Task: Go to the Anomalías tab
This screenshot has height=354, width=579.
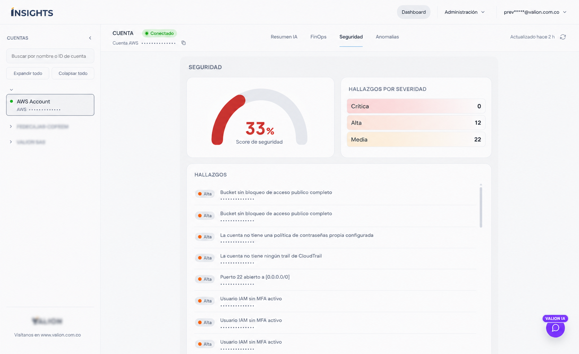Action: 387,37
